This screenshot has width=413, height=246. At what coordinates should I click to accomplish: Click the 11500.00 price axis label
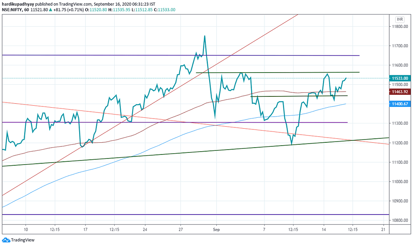[400, 84]
